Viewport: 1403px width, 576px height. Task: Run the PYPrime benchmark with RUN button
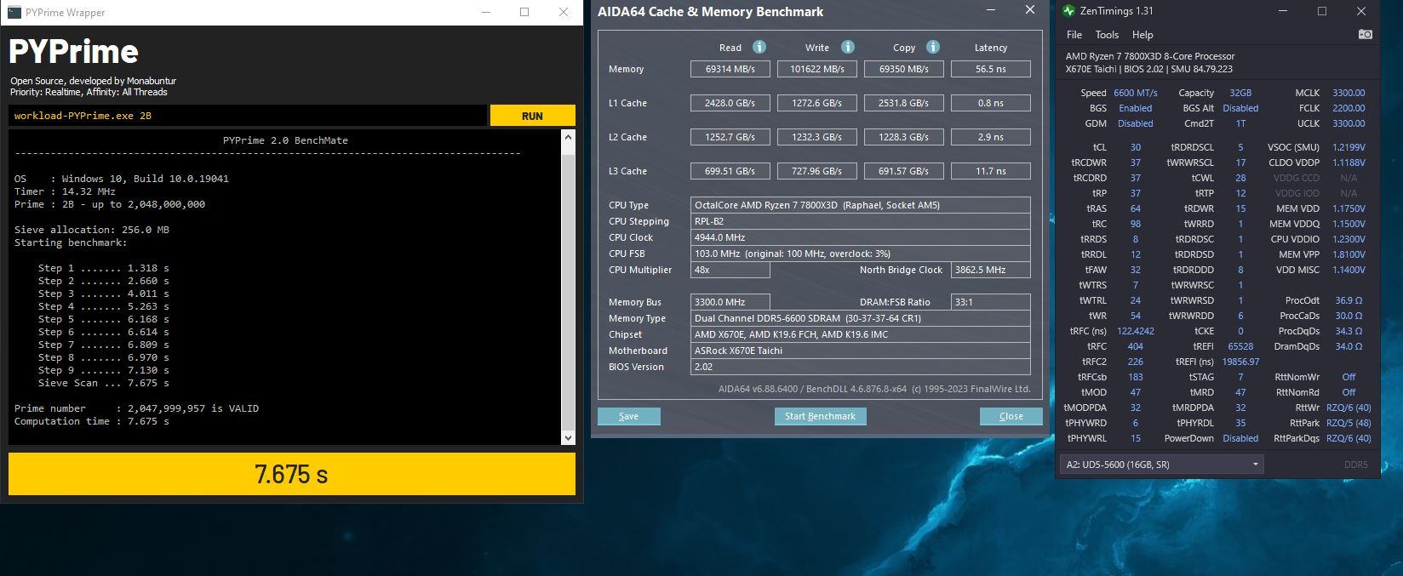pos(533,116)
